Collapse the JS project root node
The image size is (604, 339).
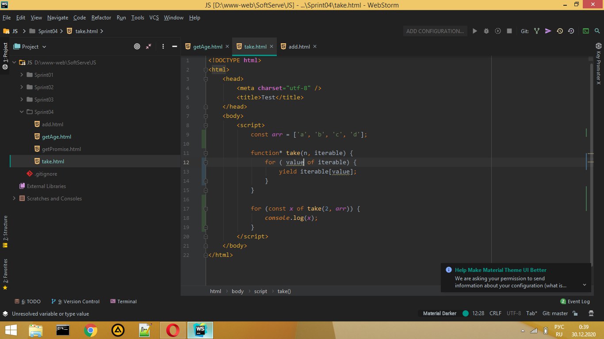tap(14, 62)
